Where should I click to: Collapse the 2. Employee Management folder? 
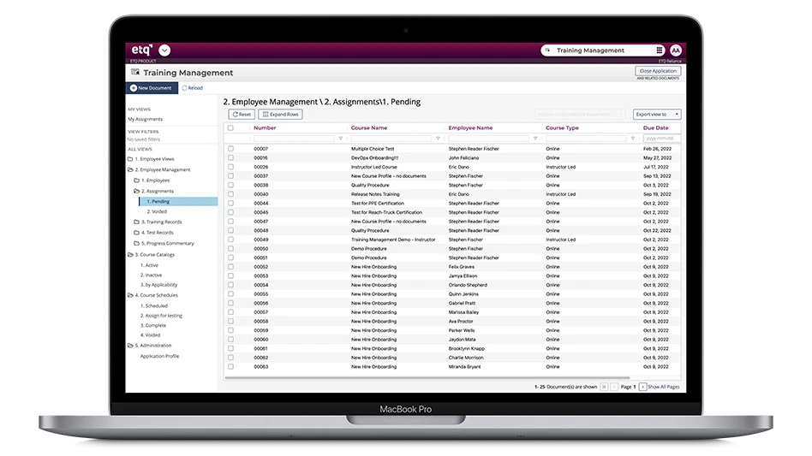tap(129, 170)
